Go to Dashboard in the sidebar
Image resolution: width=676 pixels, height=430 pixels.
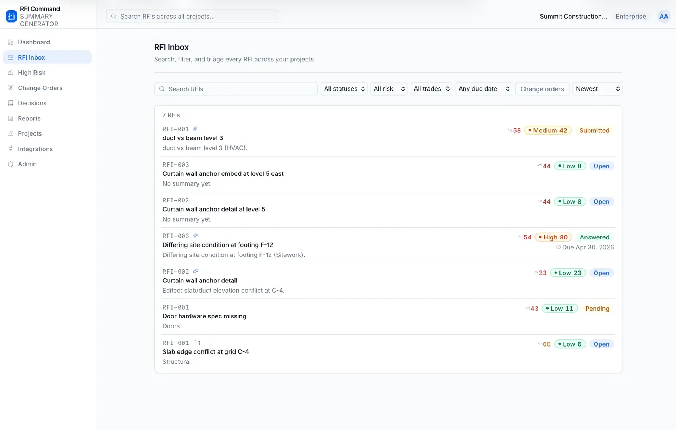point(47,42)
